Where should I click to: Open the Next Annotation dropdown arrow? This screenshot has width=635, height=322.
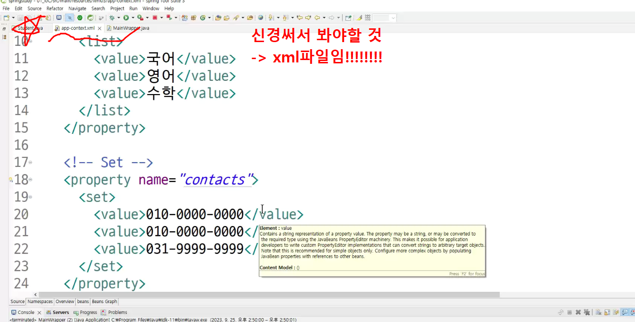pos(278,18)
